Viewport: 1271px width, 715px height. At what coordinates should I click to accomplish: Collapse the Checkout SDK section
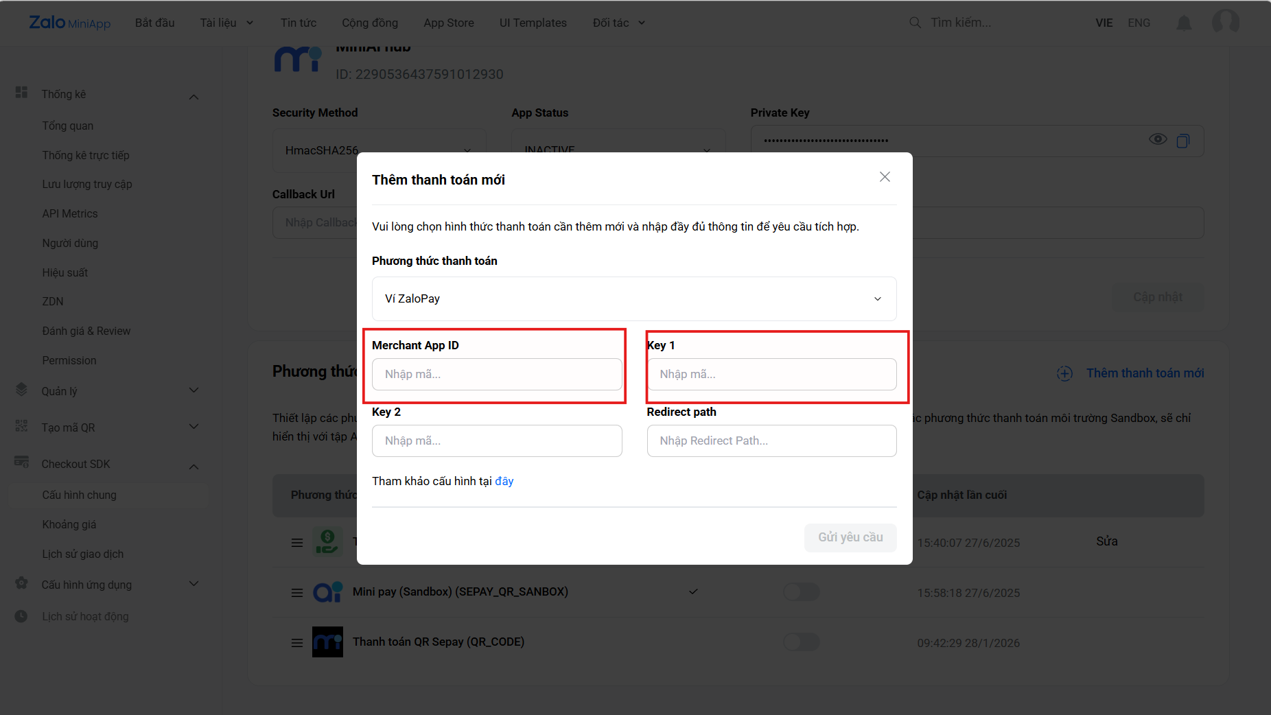[194, 467]
